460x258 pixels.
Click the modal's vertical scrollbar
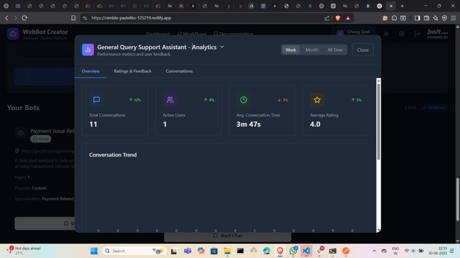tap(378, 121)
